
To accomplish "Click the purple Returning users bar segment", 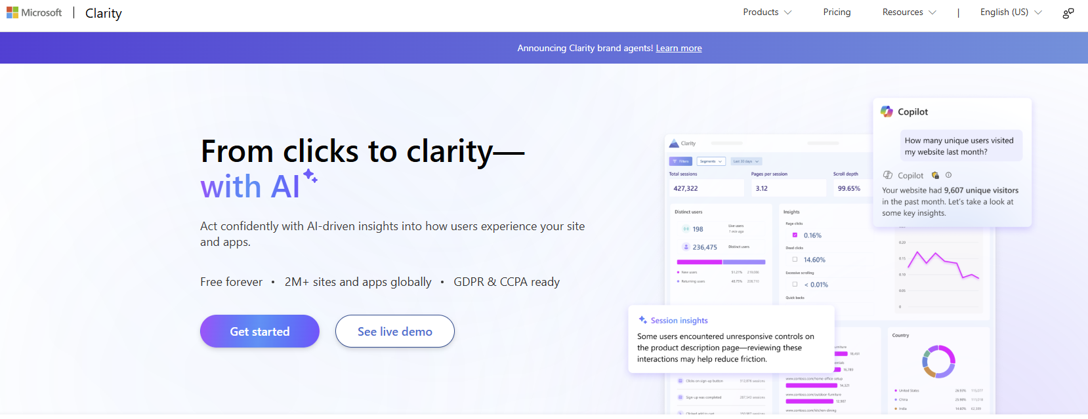I will [x=744, y=262].
